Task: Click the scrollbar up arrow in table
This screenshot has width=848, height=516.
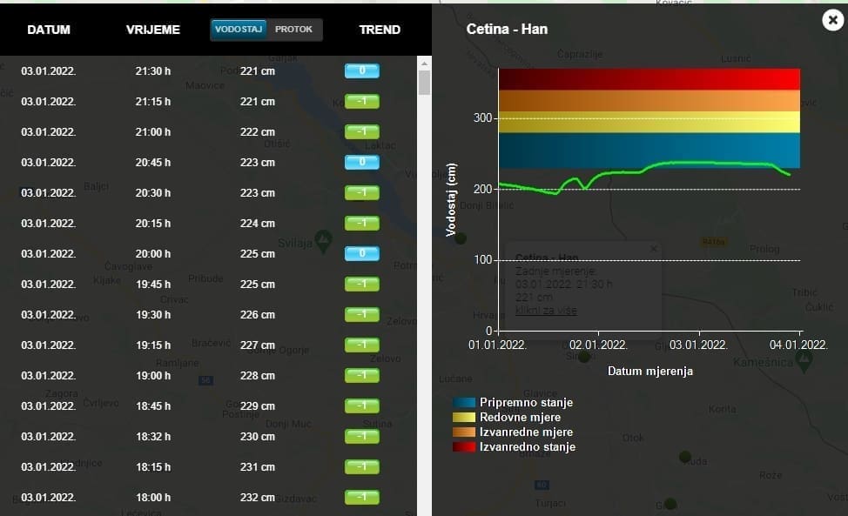Action: [425, 64]
